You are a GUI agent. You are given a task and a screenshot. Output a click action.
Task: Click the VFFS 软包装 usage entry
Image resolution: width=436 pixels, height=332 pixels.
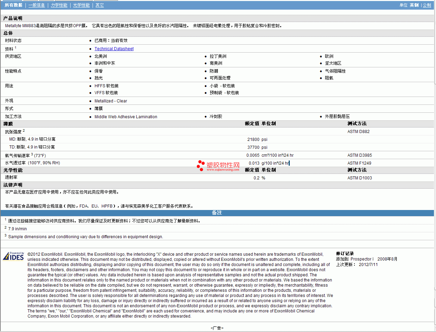point(106,93)
